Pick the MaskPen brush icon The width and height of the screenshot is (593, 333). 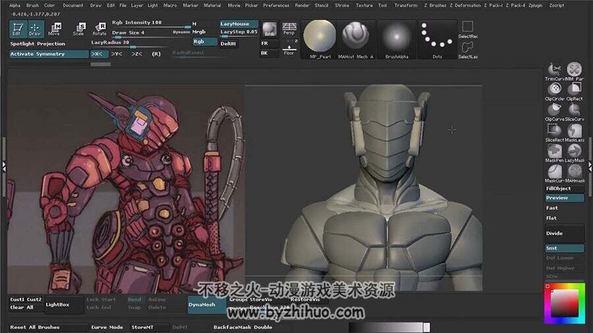[554, 153]
